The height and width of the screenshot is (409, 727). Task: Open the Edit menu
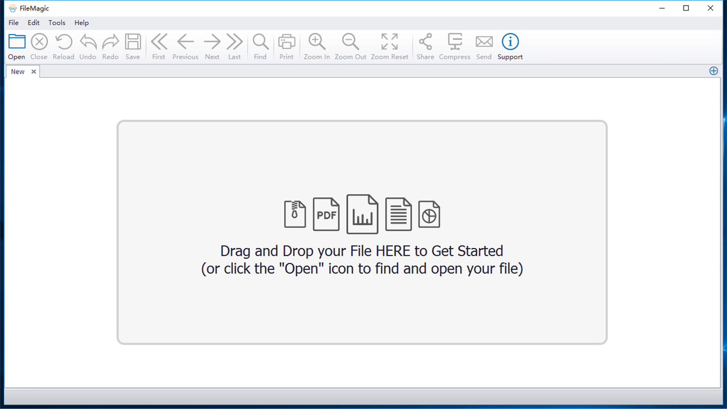click(33, 23)
